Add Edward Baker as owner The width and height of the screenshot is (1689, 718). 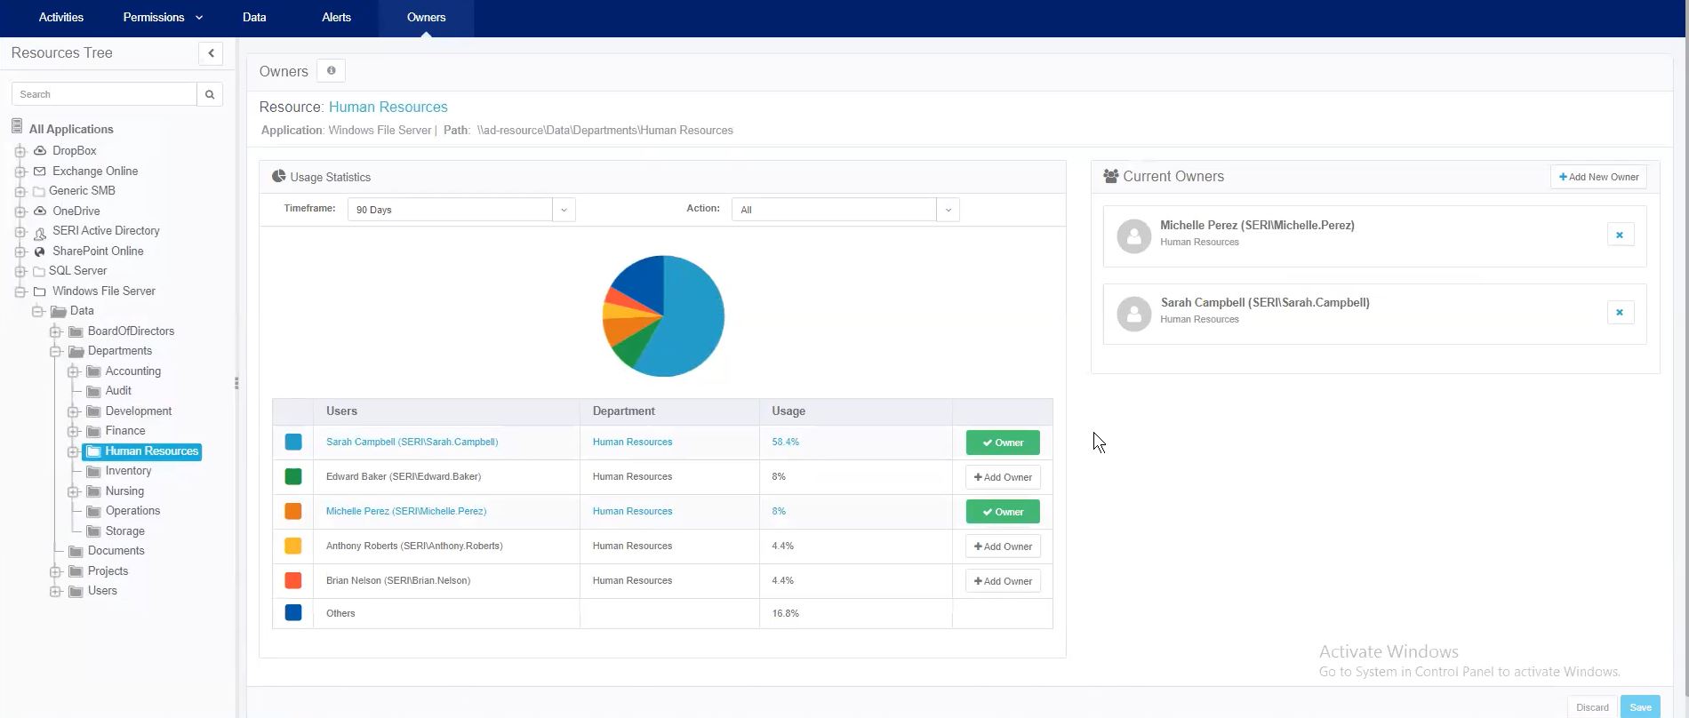pos(1002,477)
